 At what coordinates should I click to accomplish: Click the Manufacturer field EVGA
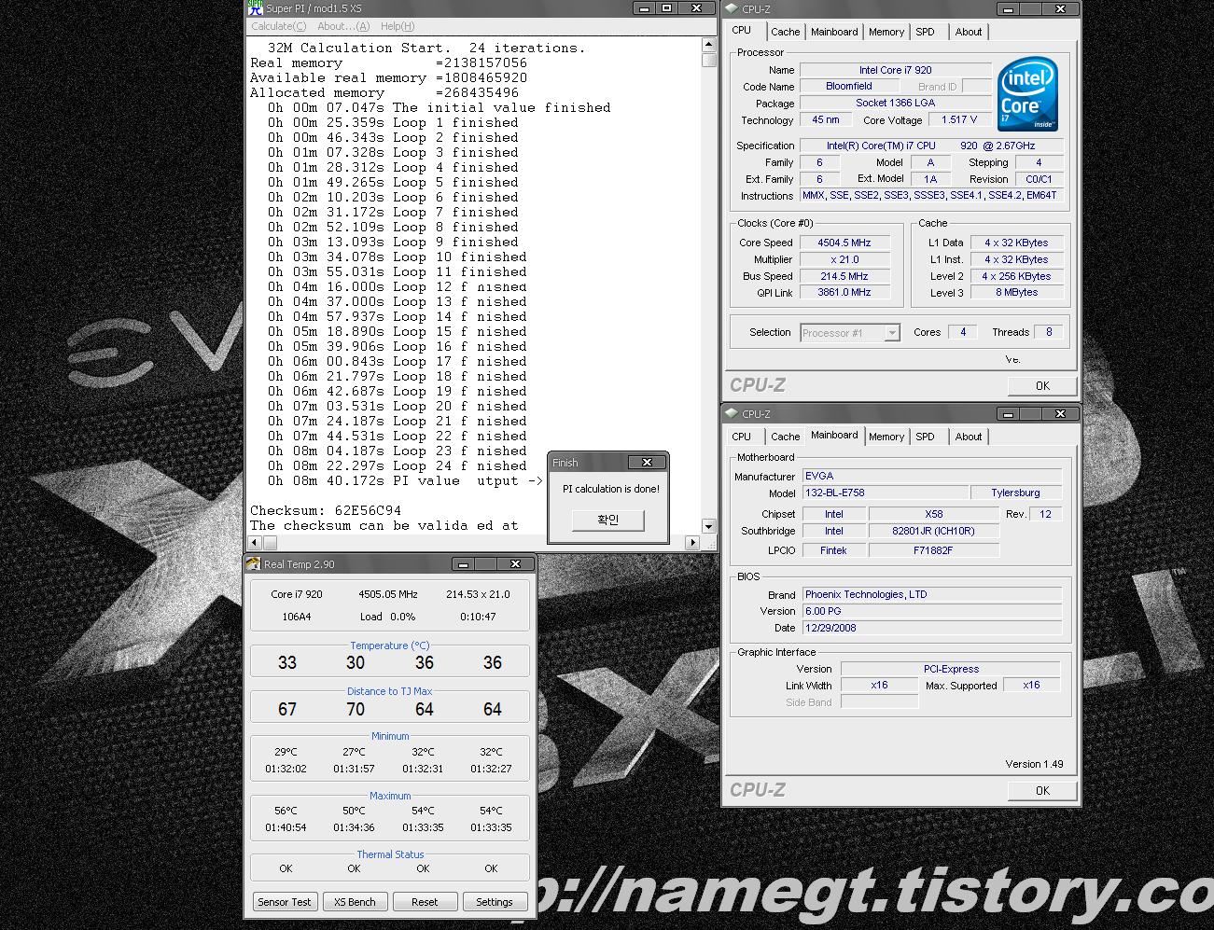932,476
